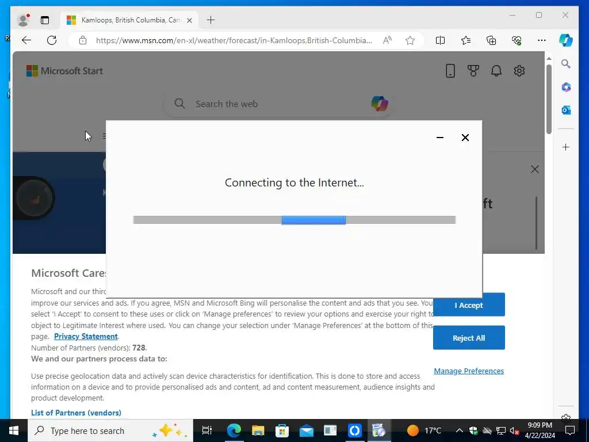Screen dimensions: 589x442
Task: Open Action Center notifications icon
Action: pyautogui.click(x=570, y=430)
